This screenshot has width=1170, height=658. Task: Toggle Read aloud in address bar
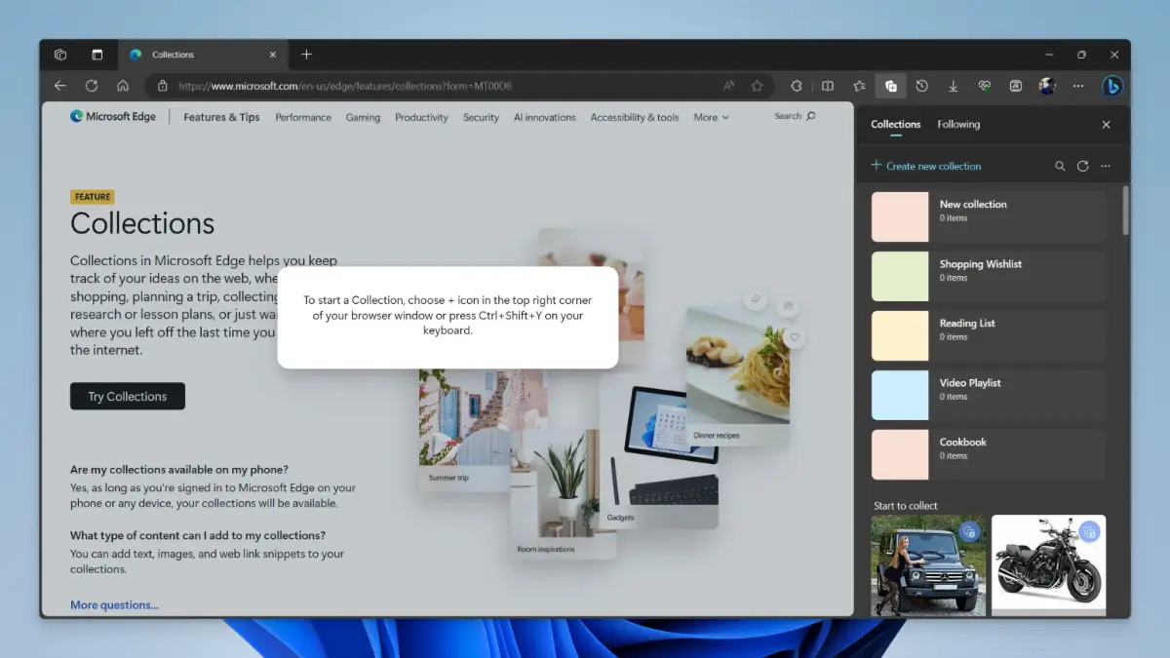click(728, 86)
